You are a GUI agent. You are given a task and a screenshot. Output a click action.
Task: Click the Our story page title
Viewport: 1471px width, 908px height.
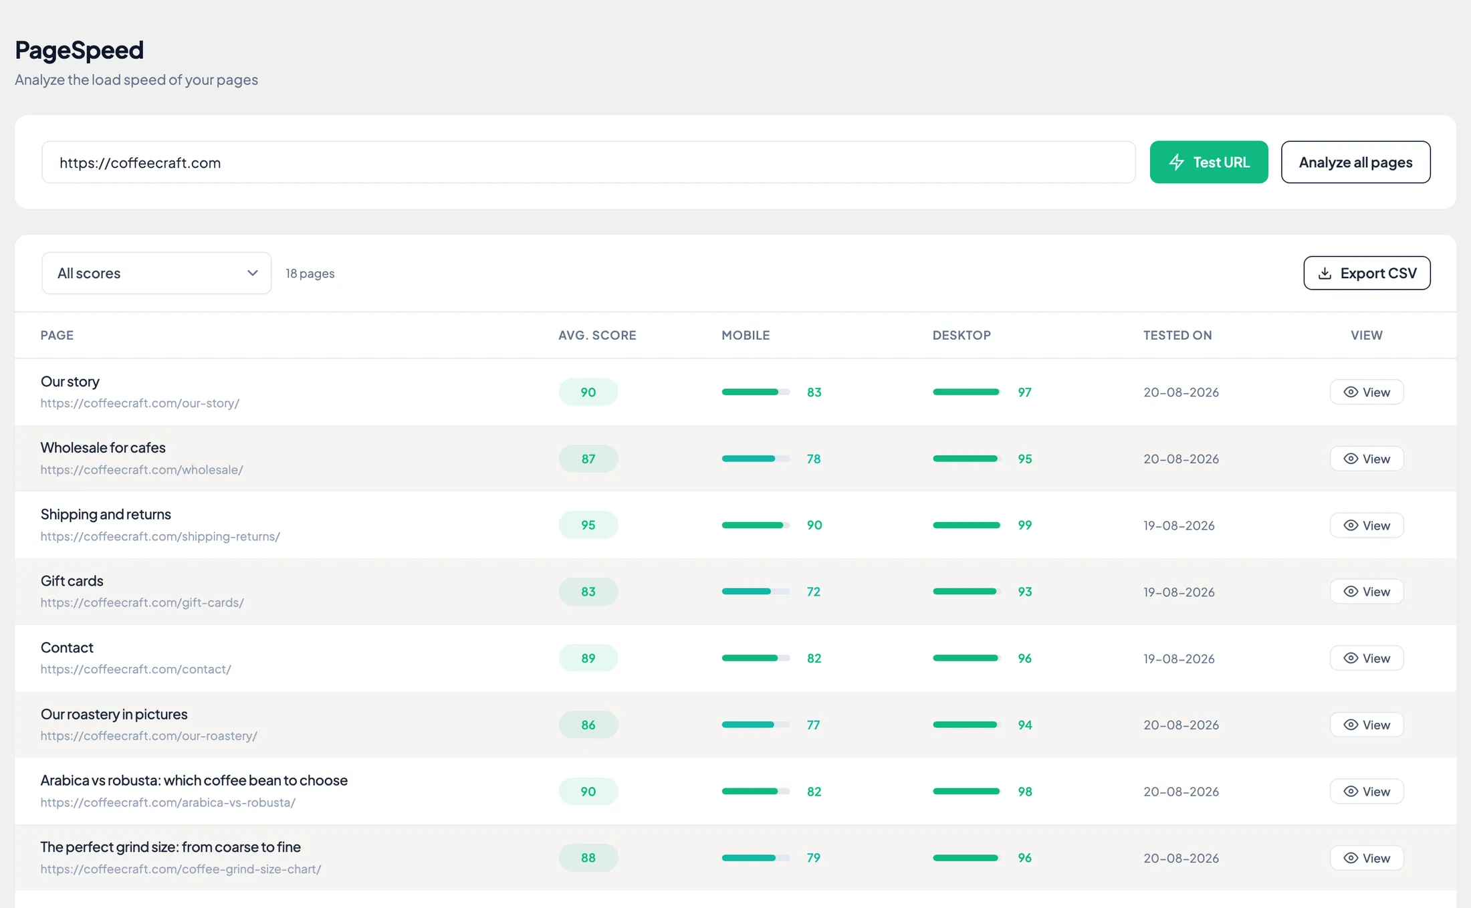point(70,381)
